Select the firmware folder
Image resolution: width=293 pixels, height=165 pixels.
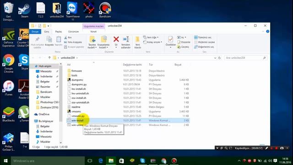click(76, 71)
